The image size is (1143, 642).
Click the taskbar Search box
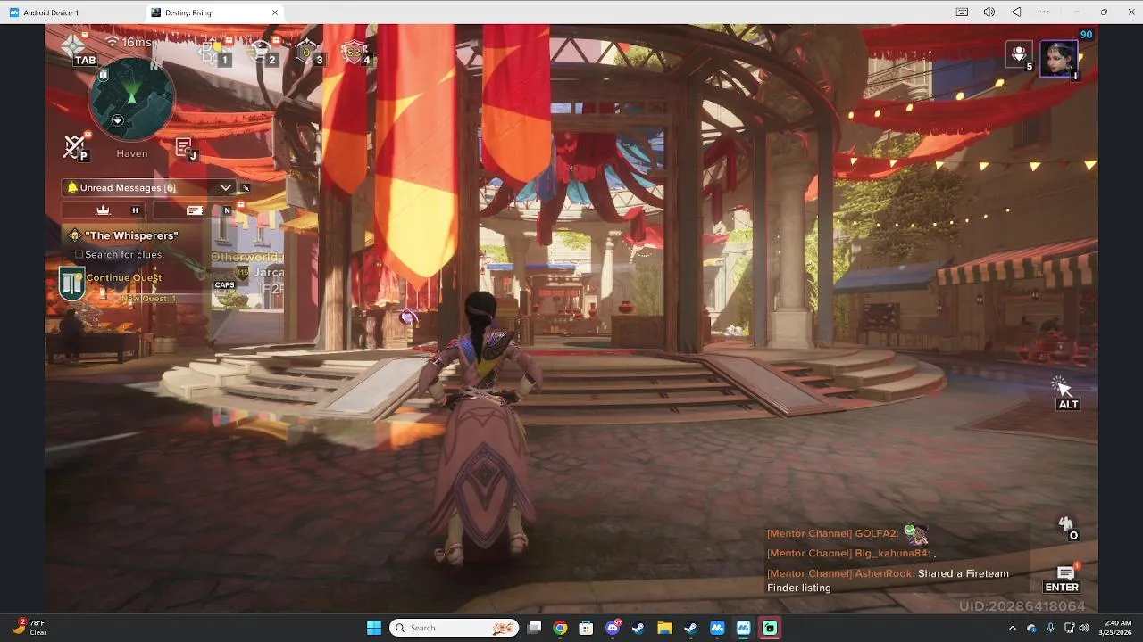coord(455,628)
